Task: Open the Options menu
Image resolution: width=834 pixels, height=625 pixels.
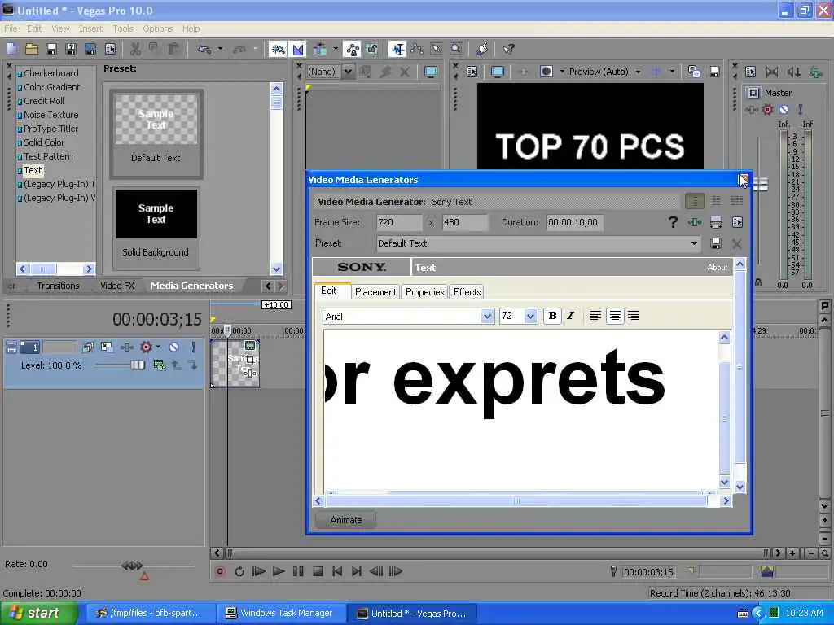Action: pyautogui.click(x=157, y=28)
